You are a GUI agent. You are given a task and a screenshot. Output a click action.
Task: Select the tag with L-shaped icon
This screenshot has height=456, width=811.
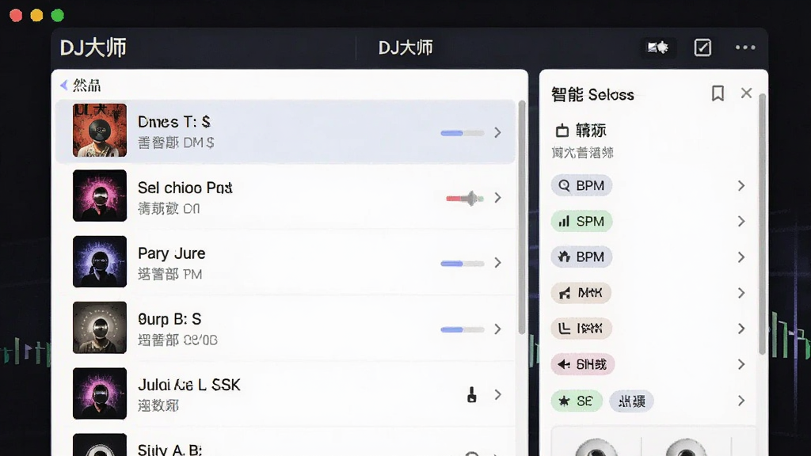pyautogui.click(x=581, y=329)
